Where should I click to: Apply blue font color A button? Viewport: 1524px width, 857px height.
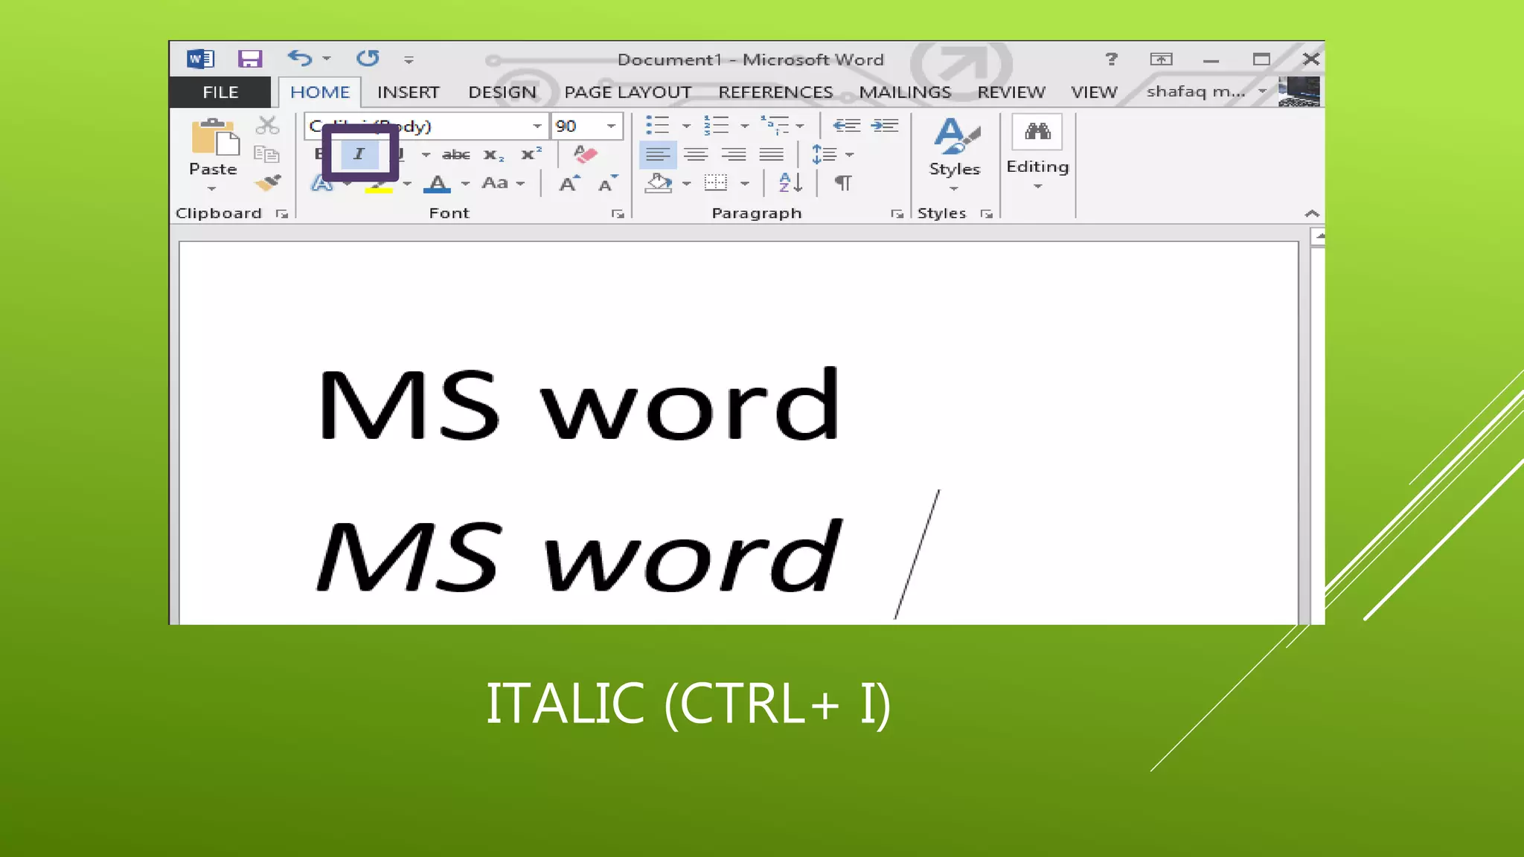[438, 184]
